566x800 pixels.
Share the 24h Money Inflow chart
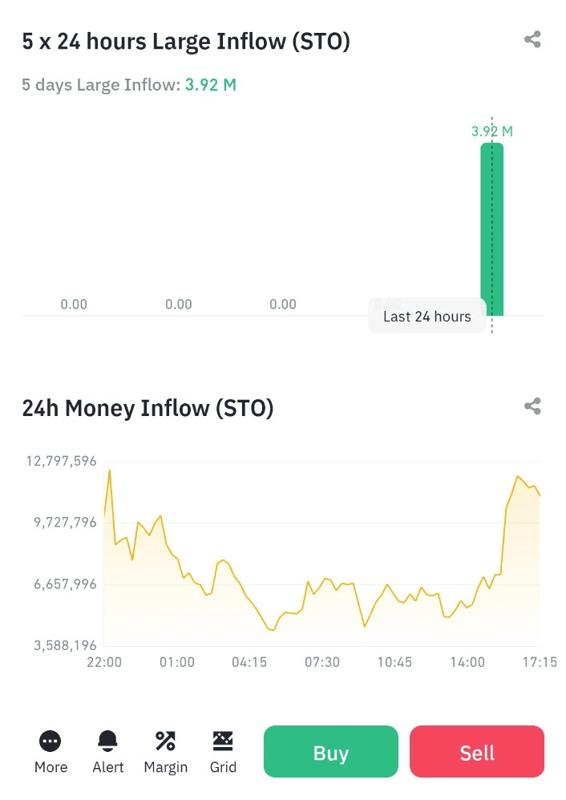(532, 406)
